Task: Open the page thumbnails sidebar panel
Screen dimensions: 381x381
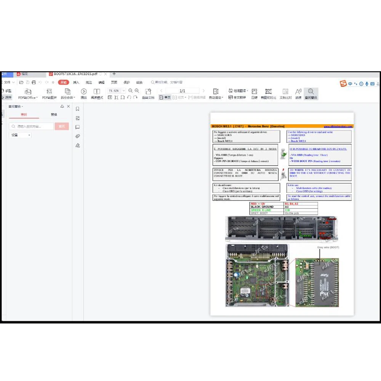Action: (78, 118)
